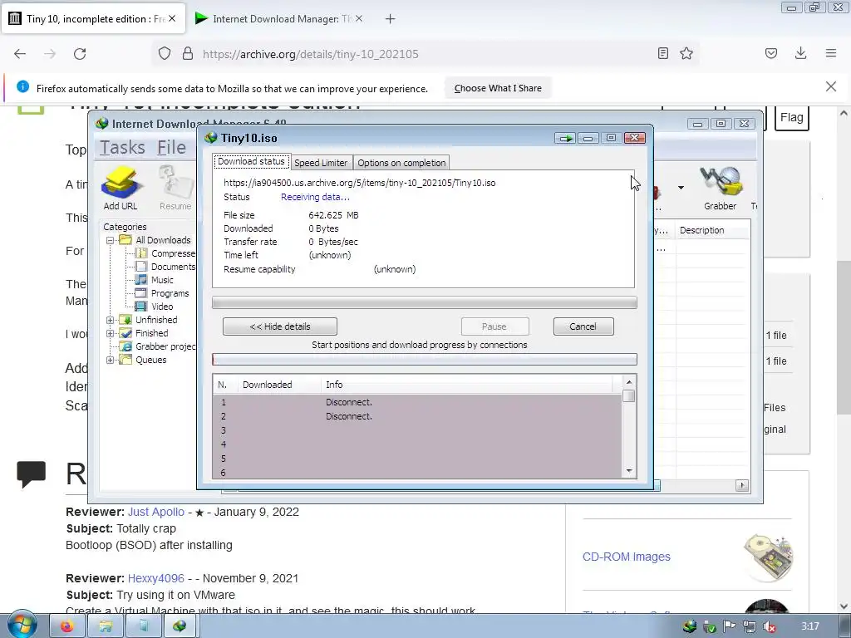The height and width of the screenshot is (638, 851).
Task: Click the Pause button
Action: click(x=494, y=326)
